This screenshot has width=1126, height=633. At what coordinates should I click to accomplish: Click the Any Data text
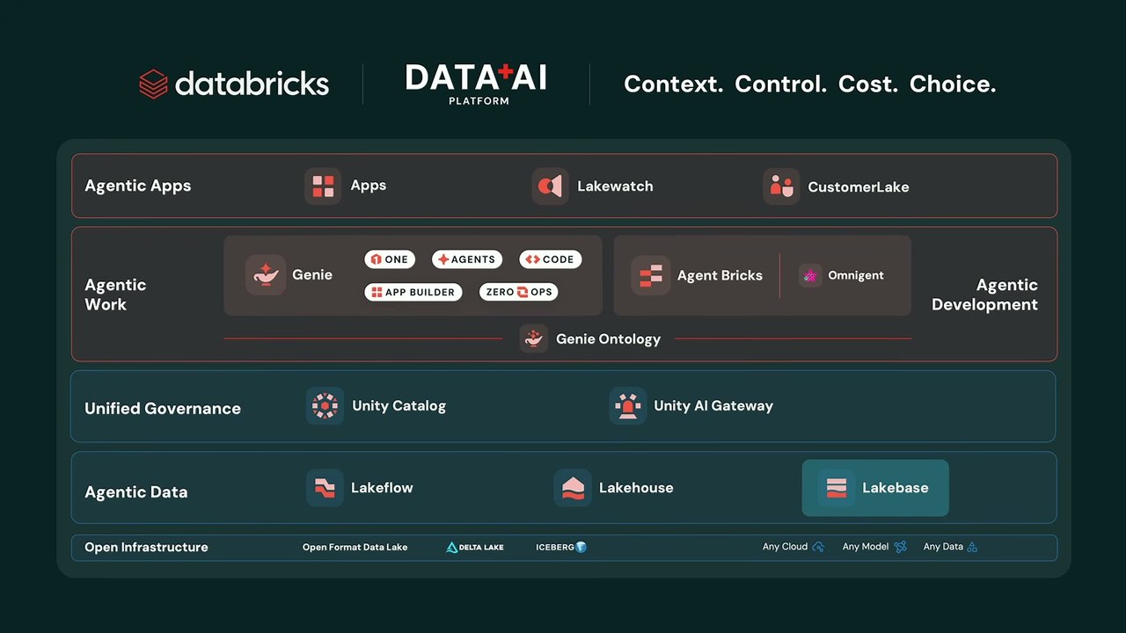pyautogui.click(x=943, y=547)
